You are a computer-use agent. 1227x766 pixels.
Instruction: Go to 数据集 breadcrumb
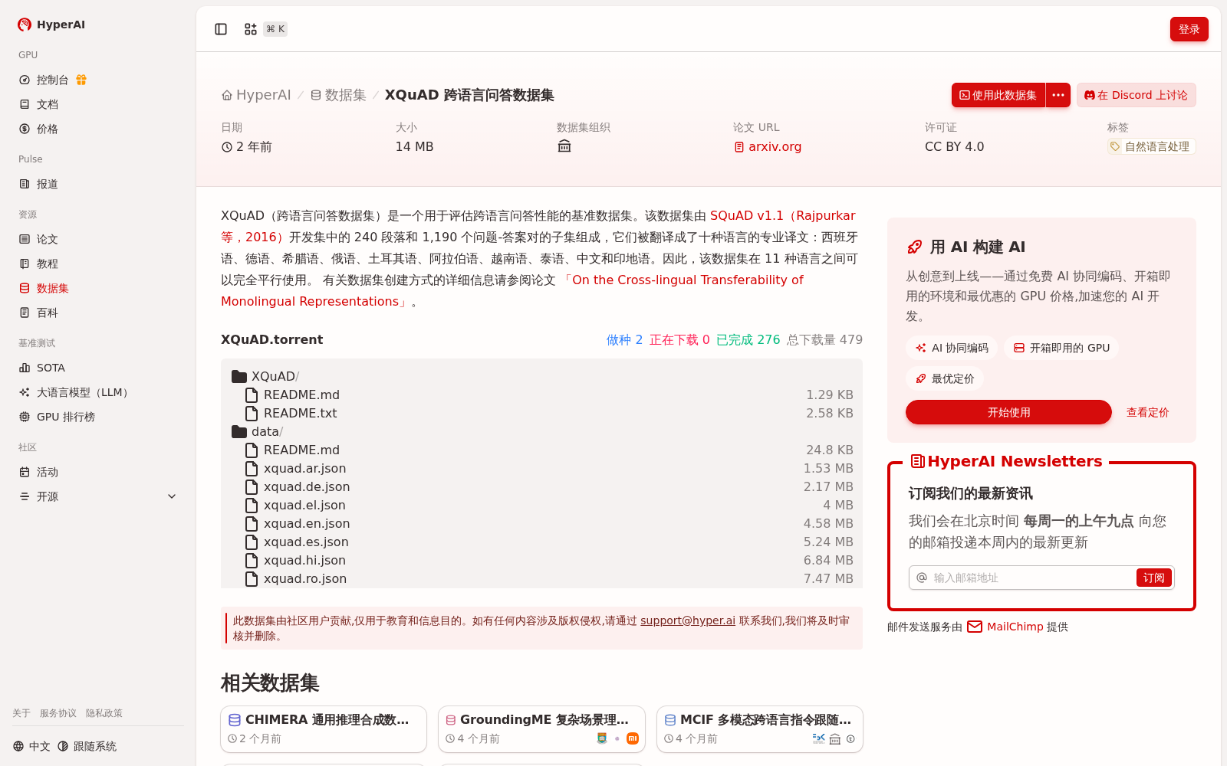[338, 95]
